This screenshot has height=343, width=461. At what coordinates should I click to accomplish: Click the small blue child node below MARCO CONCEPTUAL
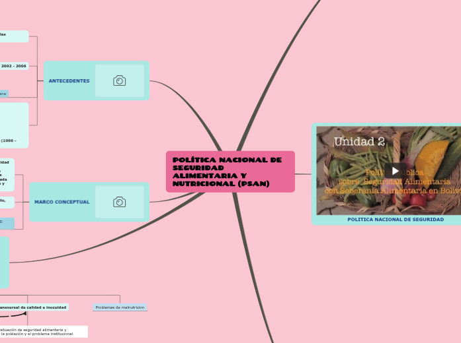coord(6,222)
